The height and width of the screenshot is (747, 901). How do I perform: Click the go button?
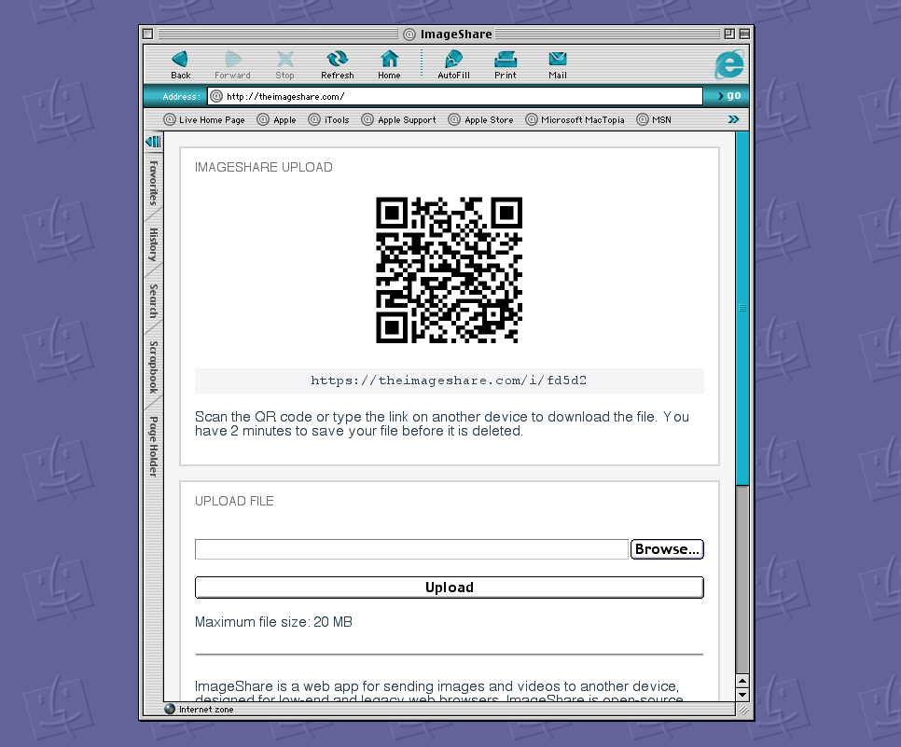point(729,95)
